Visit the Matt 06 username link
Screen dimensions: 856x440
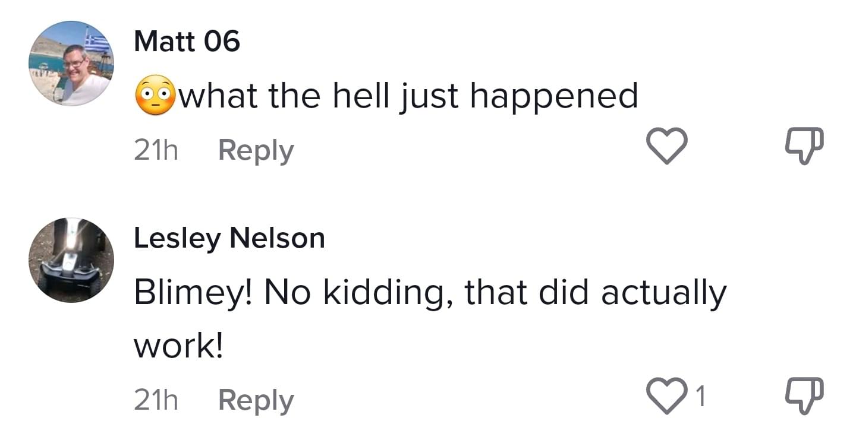187,42
